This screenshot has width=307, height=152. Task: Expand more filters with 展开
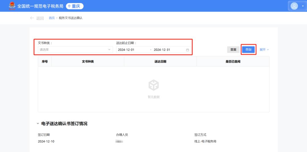[x=264, y=49]
